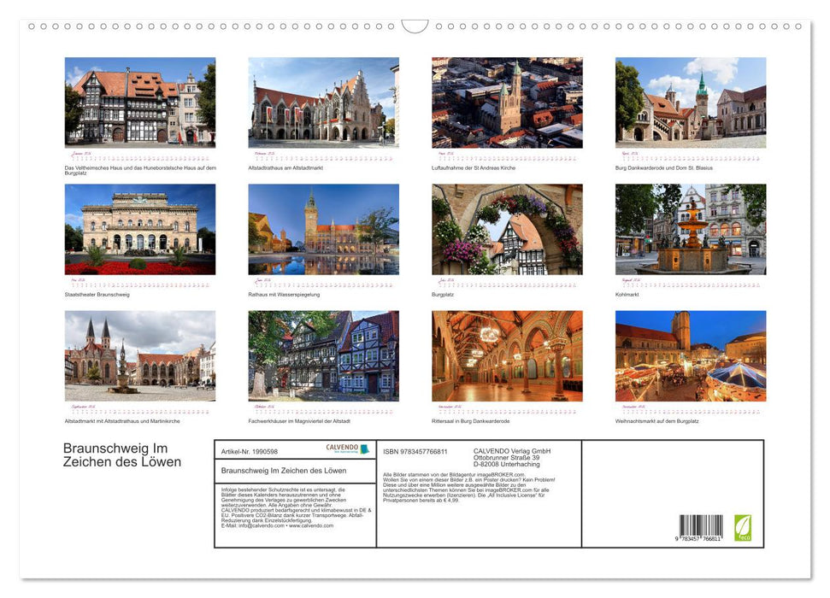Select the Rittersaal in Burg Dankwarderode photo
Screen dimensions: 830x598
pos(507,357)
